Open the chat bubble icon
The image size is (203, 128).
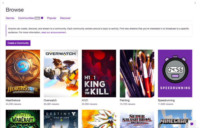click(x=192, y=124)
